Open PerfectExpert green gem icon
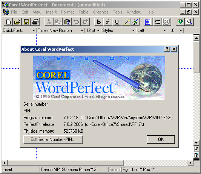 pyautogui.click(x=180, y=22)
